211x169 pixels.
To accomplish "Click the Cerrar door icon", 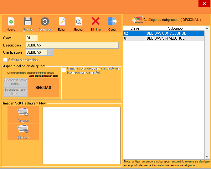I will 112,22.
